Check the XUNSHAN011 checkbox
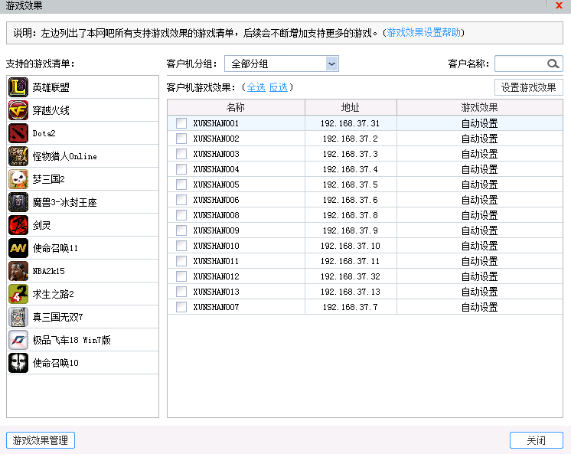Screen dimensions: 571x454 point(181,261)
